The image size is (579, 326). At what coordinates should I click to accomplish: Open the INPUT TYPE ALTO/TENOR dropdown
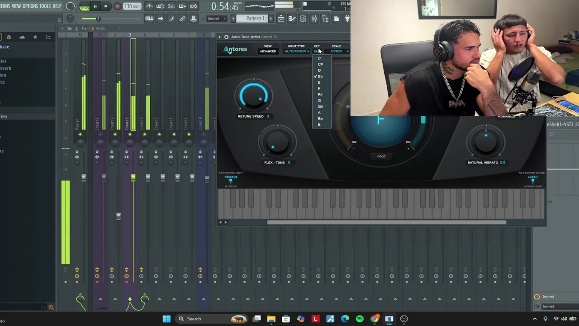(x=297, y=51)
